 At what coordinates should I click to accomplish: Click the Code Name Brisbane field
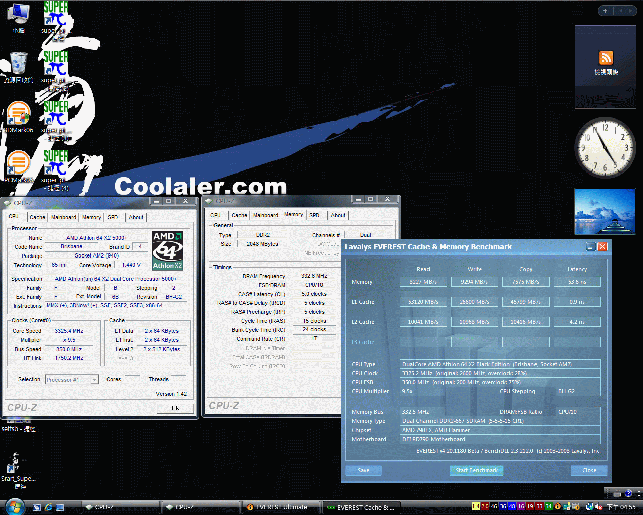point(71,246)
